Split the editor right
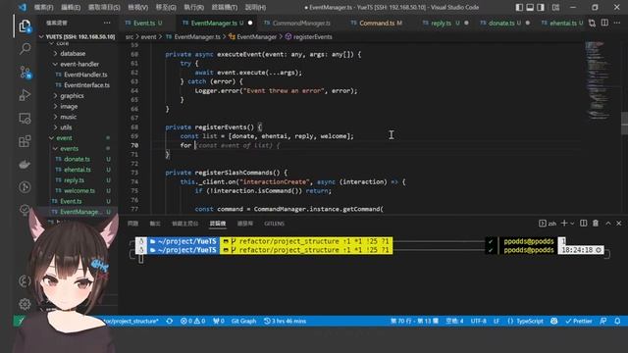This screenshot has width=628, height=353. click(x=604, y=23)
